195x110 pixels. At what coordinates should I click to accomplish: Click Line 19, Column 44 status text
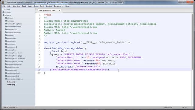pyautogui.click(x=10, y=108)
